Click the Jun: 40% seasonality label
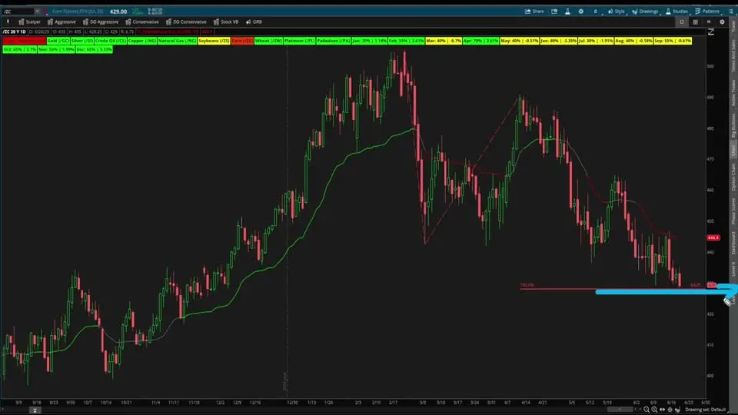This screenshot has width=738, height=415. point(558,41)
